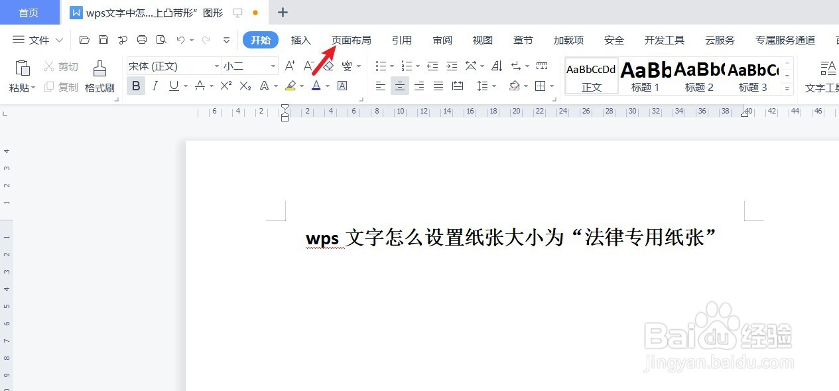The height and width of the screenshot is (391, 839).
Task: Click the character border icon (boxed A)
Action: (x=342, y=86)
